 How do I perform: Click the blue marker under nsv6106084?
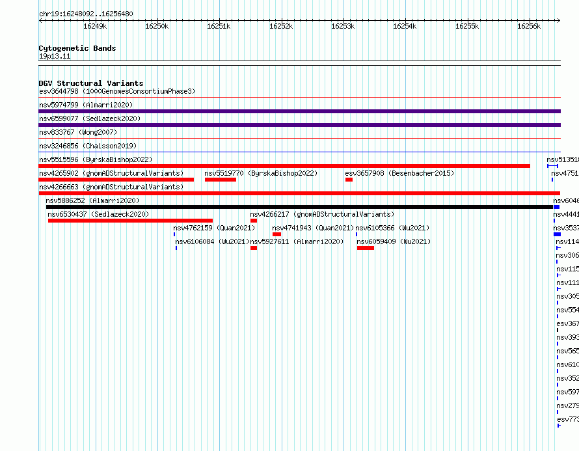click(176, 248)
